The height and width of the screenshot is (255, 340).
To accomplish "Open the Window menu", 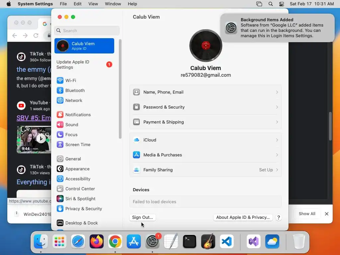I will pos(113,4).
